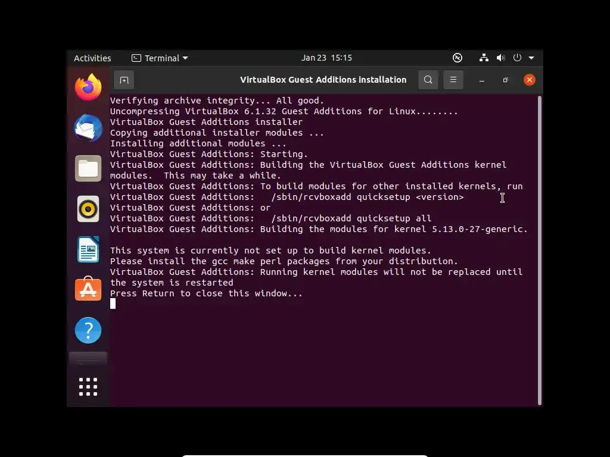Click the new tab button in Terminal
Viewport: 610px width, 457px height.
coord(124,80)
